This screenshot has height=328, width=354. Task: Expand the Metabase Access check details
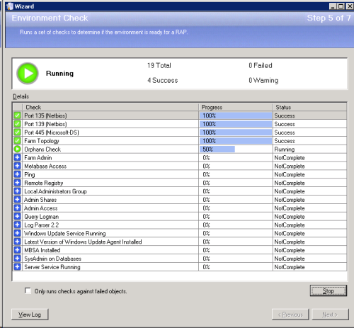(17, 166)
